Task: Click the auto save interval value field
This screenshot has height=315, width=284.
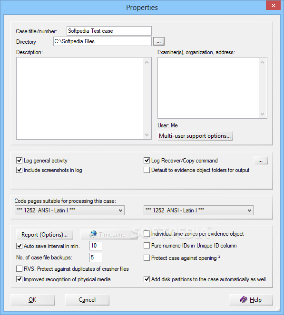Action: point(96,246)
